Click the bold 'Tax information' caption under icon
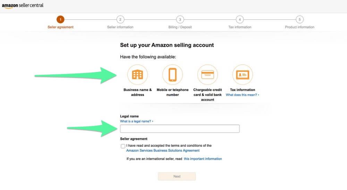Image resolution: width=347 pixels, height=190 pixels. click(243, 90)
